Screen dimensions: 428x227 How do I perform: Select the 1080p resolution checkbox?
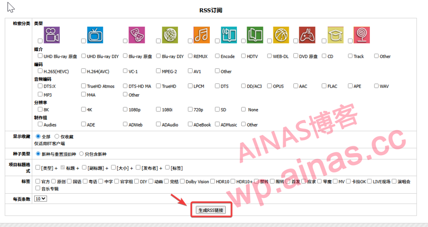125,109
